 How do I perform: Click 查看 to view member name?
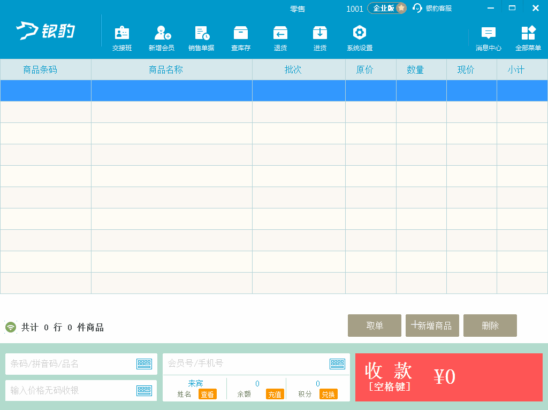[208, 394]
